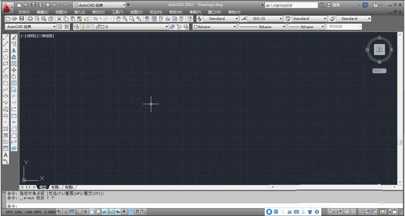Viewport: 405px width, 216px height.
Task: Click the 登录 sign-in button
Action: tap(336, 5)
